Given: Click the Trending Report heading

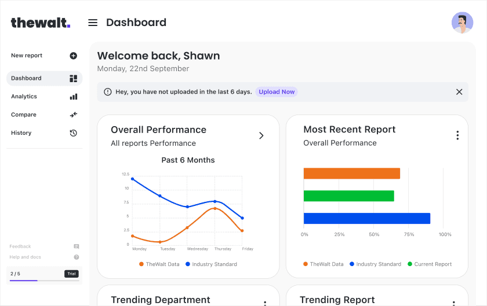Looking at the screenshot, I should click(337, 300).
